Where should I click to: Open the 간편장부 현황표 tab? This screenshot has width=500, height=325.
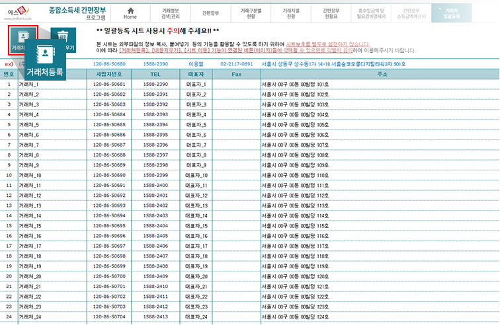click(x=331, y=13)
